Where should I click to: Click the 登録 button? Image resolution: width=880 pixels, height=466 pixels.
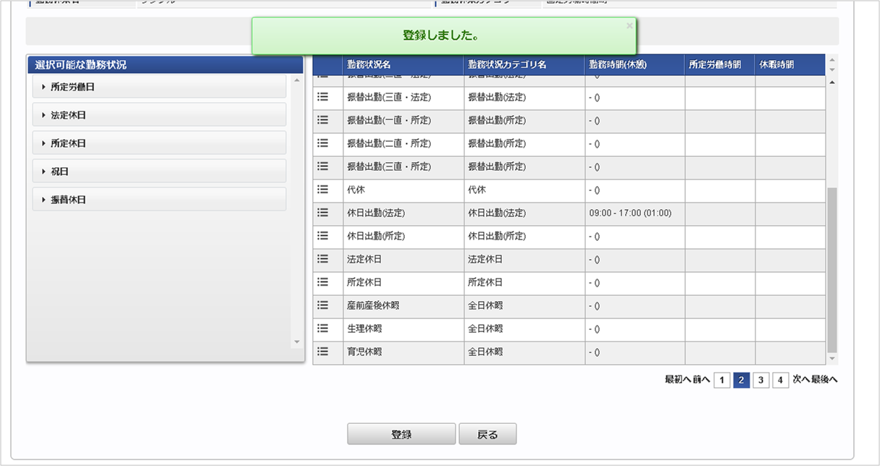pyautogui.click(x=401, y=433)
